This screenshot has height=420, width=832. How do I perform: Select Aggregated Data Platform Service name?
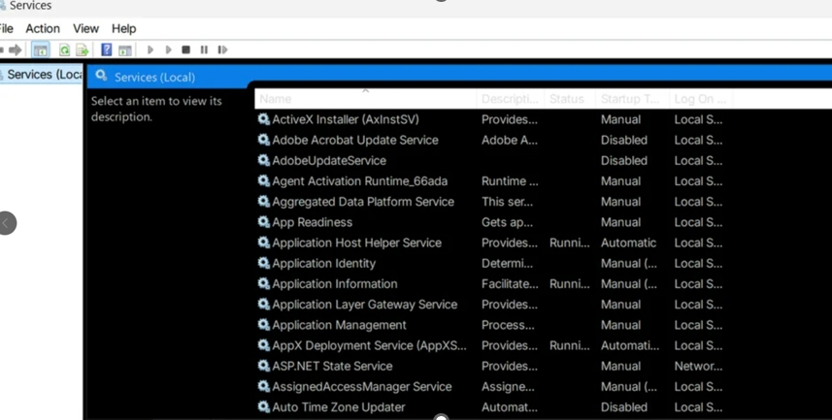[x=363, y=202]
